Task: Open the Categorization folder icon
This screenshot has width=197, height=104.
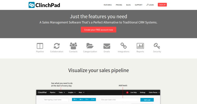Action: coord(90,46)
